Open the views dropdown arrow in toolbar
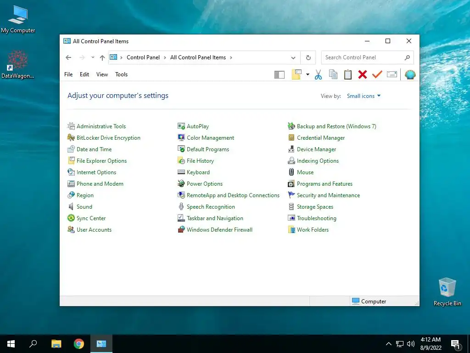Screen dimensions: 470x353 (x=308, y=74)
